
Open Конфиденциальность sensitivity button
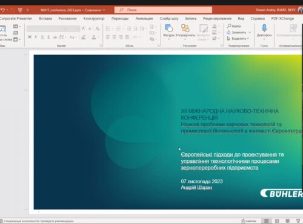pos(289,31)
